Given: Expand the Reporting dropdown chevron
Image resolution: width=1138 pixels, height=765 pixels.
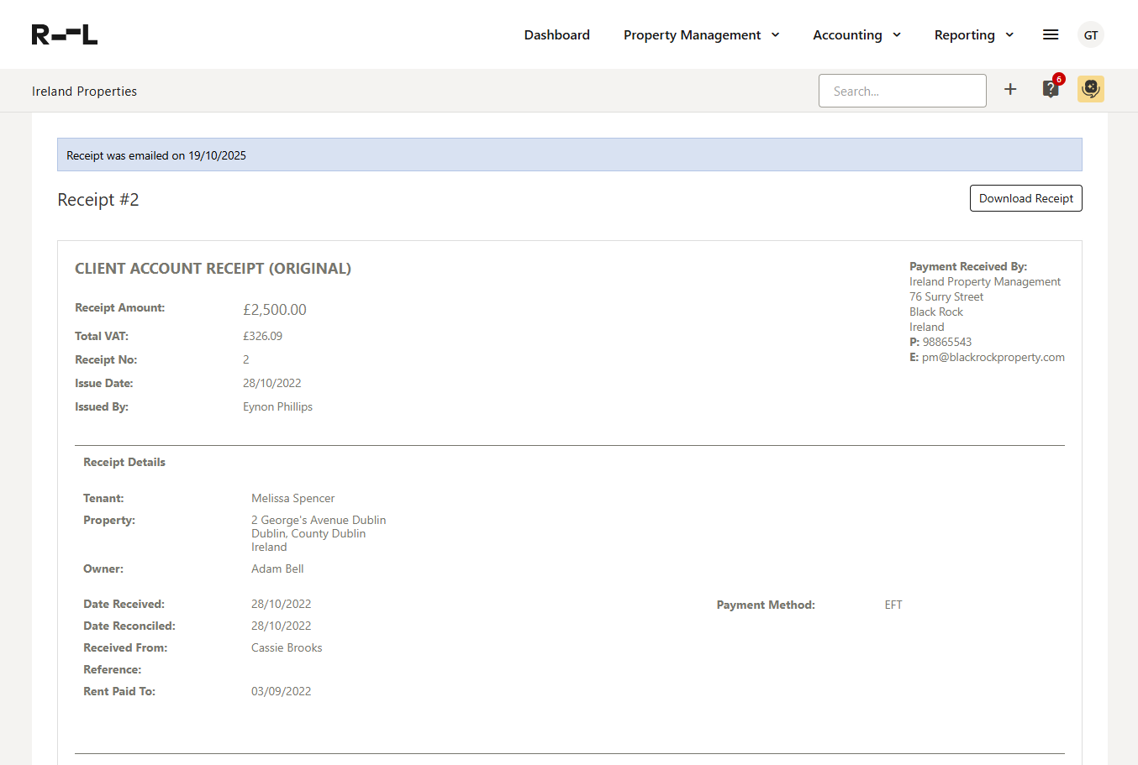Looking at the screenshot, I should pos(1009,35).
